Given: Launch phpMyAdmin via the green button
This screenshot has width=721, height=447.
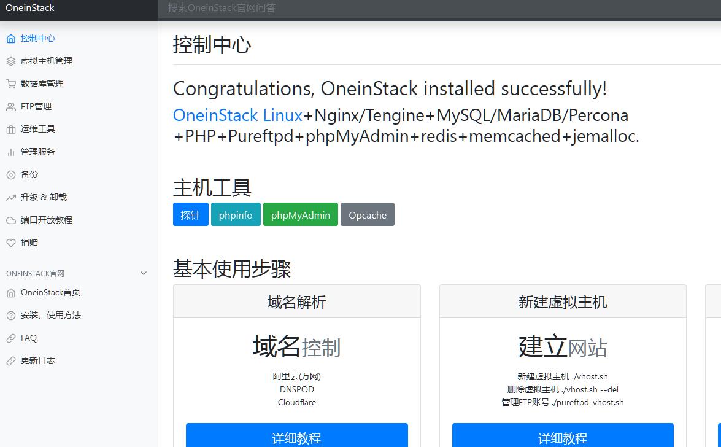Looking at the screenshot, I should (x=300, y=215).
